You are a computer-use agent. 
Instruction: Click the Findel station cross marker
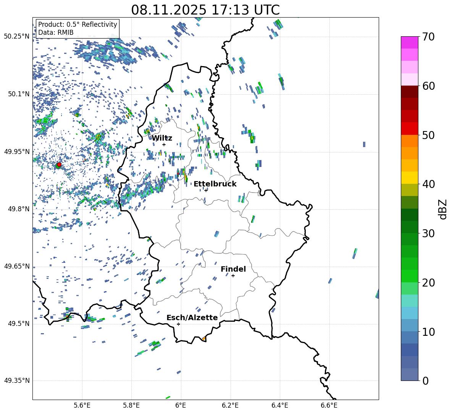point(233,276)
